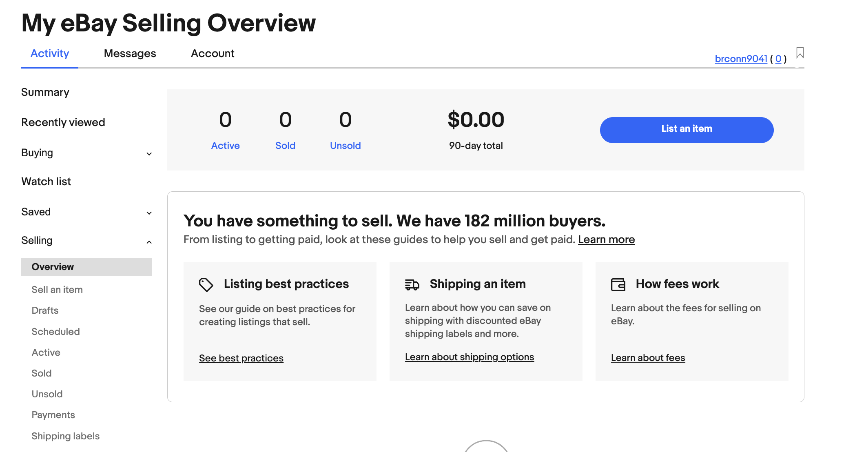The image size is (855, 452).
Task: Click the Sold count link in summary
Action: coord(285,146)
